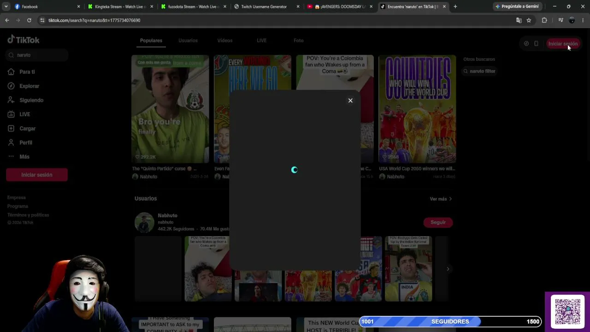Go forward in browser history
590x332 pixels.
click(18, 20)
